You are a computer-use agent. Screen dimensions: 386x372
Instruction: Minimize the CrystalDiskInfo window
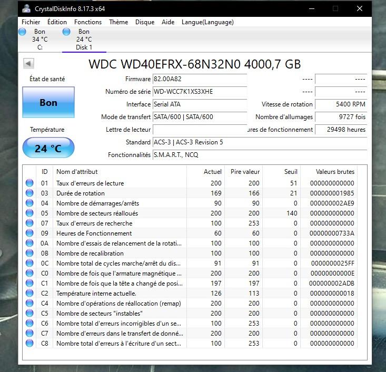312,8
